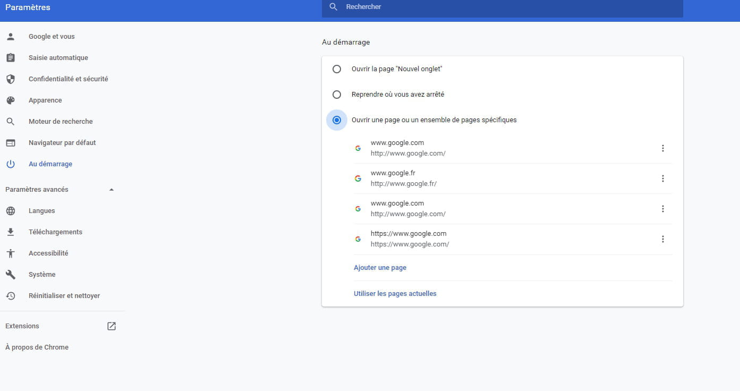Select Ouvrir la page "Nouvel onglet" radio button
The width and height of the screenshot is (740, 391).
click(x=336, y=69)
